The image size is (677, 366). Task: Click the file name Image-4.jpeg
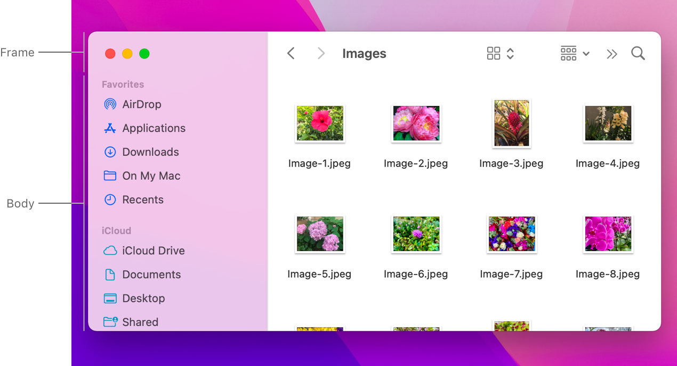pos(608,163)
